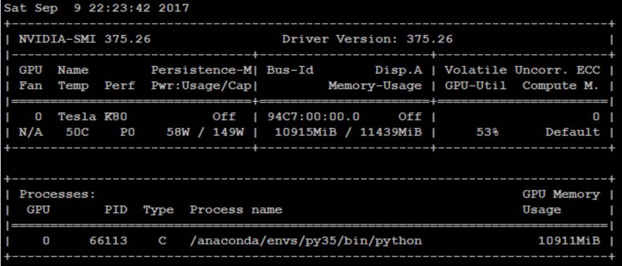
Task: Click the Persistence-M column header
Action: pos(202,70)
